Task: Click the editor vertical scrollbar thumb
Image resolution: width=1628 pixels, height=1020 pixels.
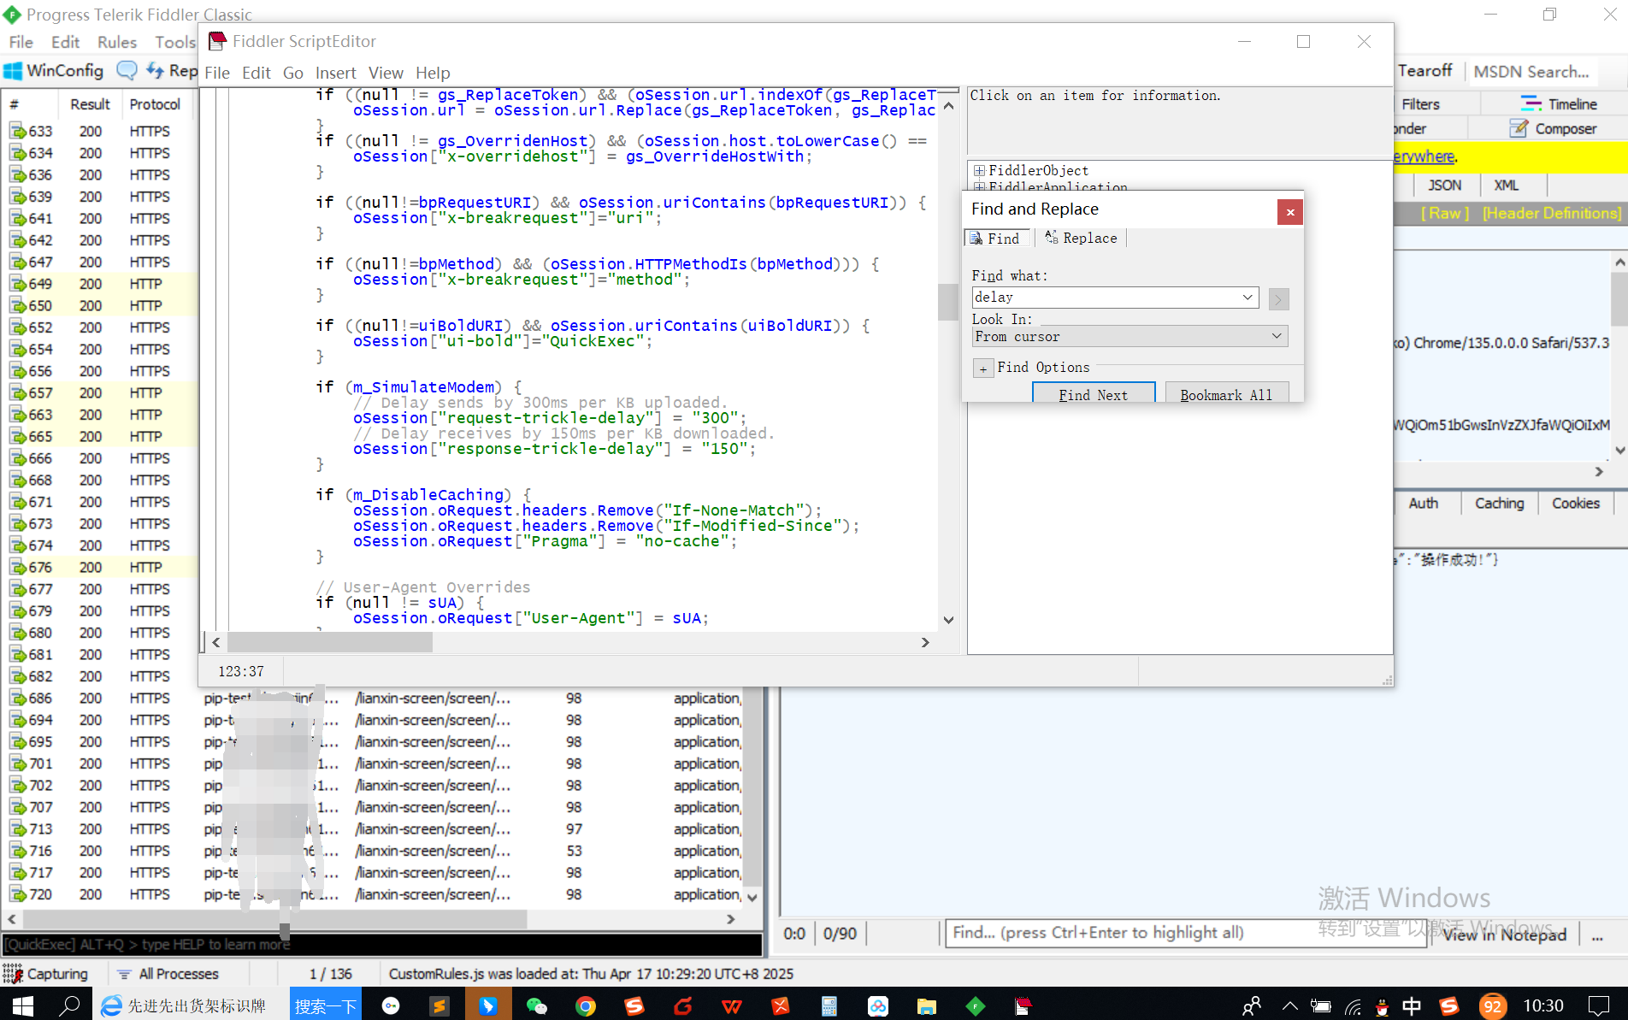Action: [x=947, y=301]
